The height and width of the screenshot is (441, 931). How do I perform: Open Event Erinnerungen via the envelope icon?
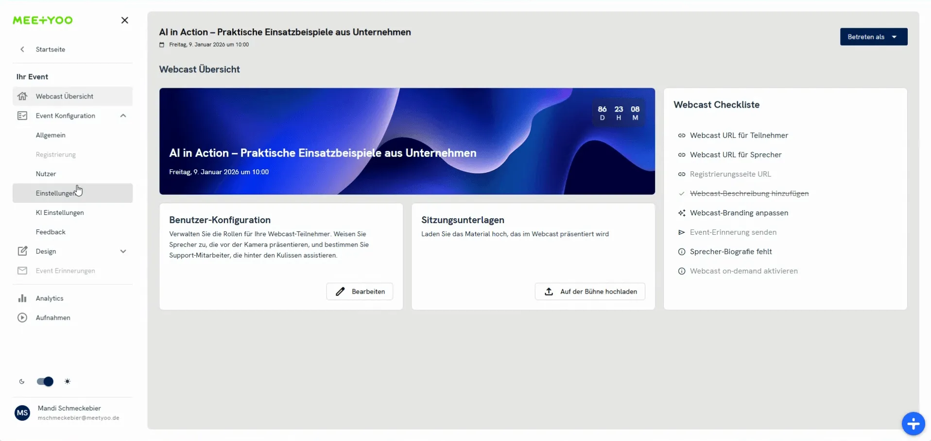(22, 271)
